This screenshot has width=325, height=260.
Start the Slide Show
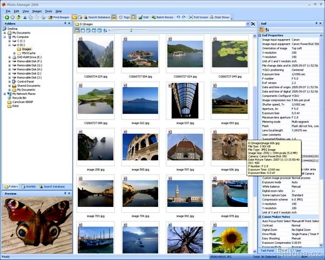[219, 17]
